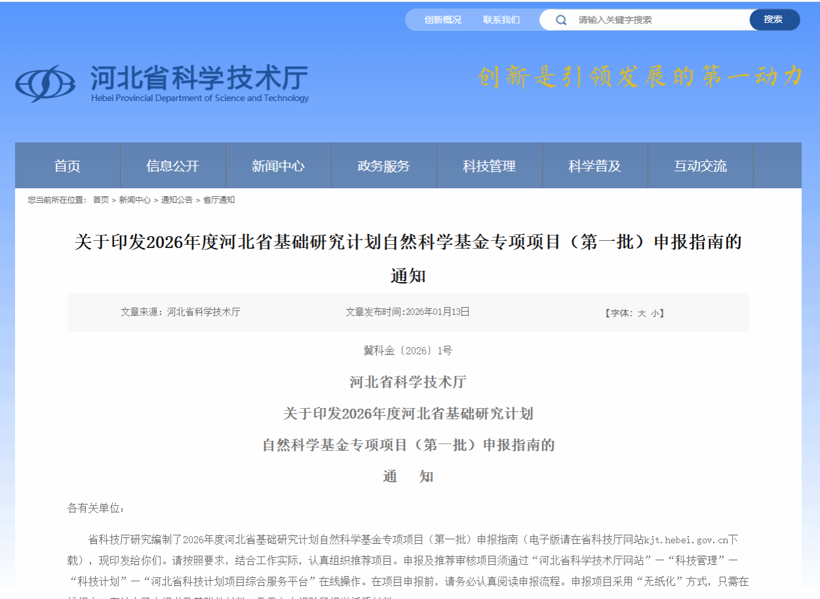
Task: Select 新闻中心 in the navigation bar
Action: tap(278, 166)
